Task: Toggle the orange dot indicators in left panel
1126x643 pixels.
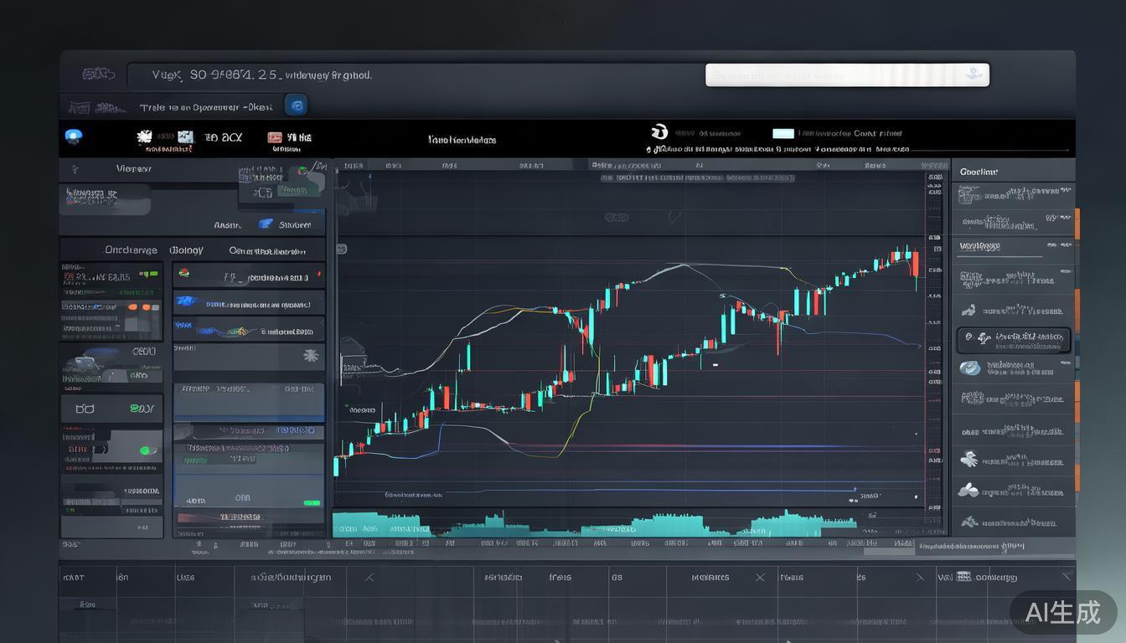Action: (150, 307)
